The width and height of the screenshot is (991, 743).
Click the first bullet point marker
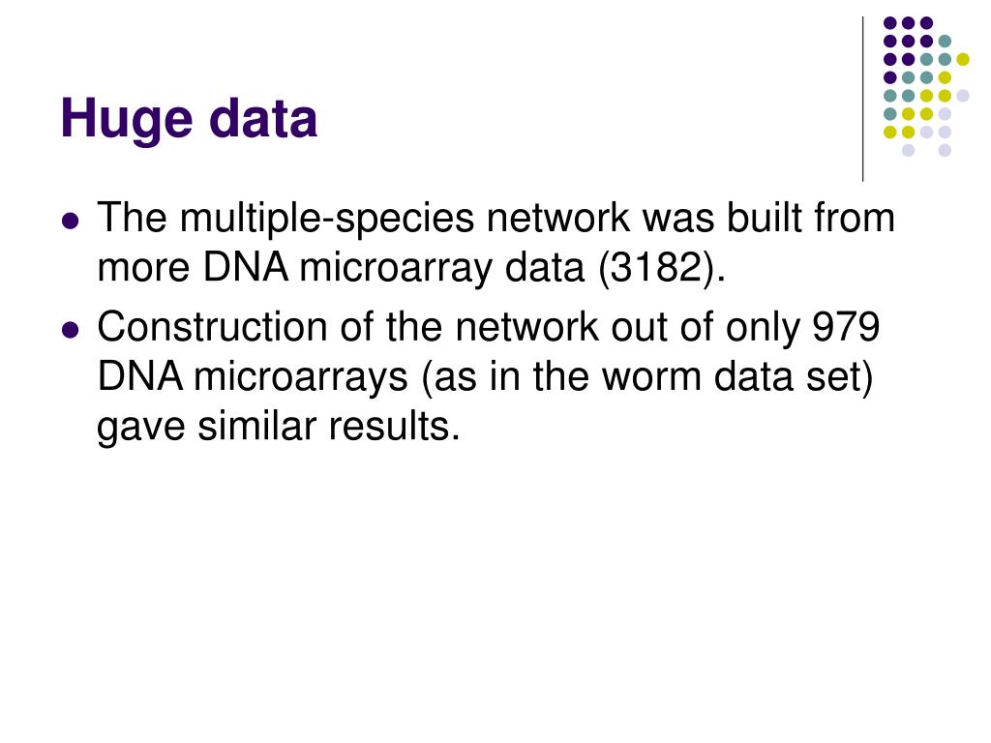[71, 222]
